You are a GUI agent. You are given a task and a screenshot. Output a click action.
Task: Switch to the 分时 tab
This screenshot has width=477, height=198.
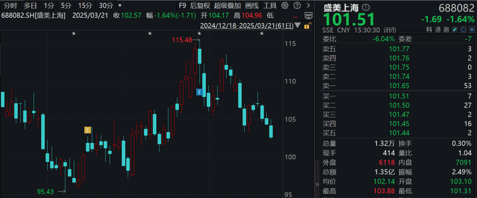pyautogui.click(x=10, y=5)
